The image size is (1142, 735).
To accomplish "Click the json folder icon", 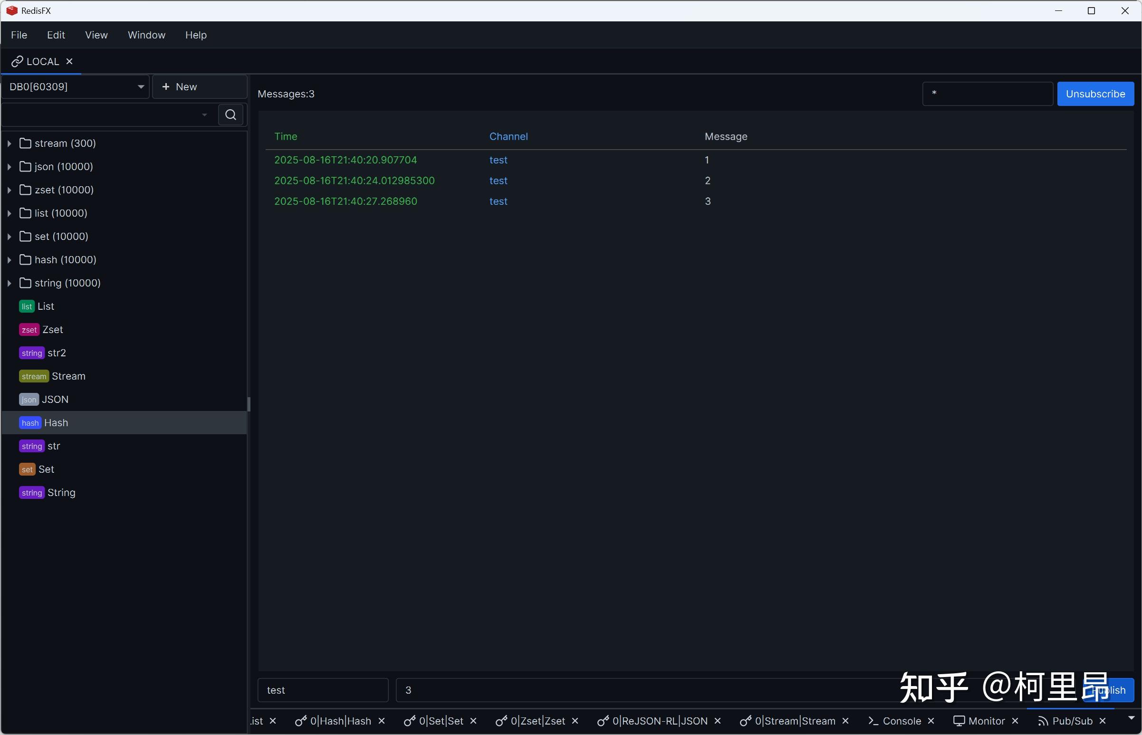I will pyautogui.click(x=25, y=167).
